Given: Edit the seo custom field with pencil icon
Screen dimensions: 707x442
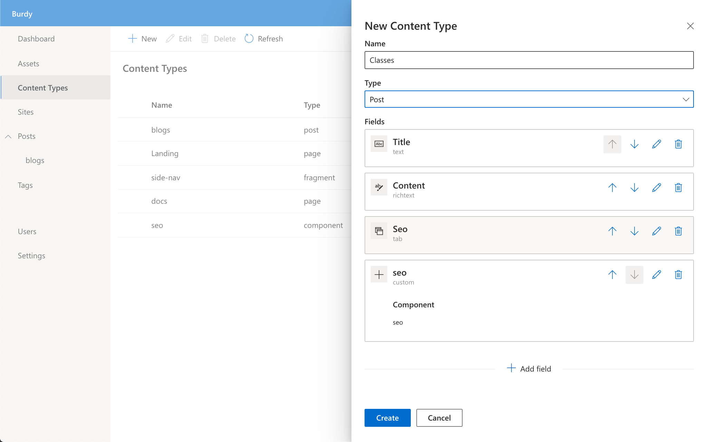Looking at the screenshot, I should 656,275.
